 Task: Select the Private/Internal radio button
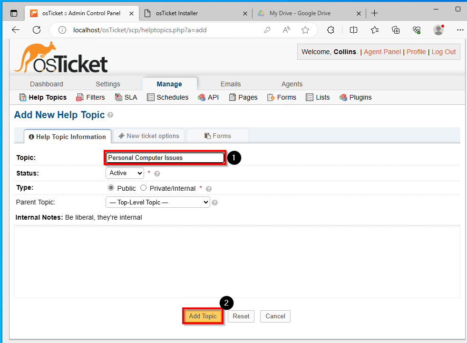pos(143,188)
